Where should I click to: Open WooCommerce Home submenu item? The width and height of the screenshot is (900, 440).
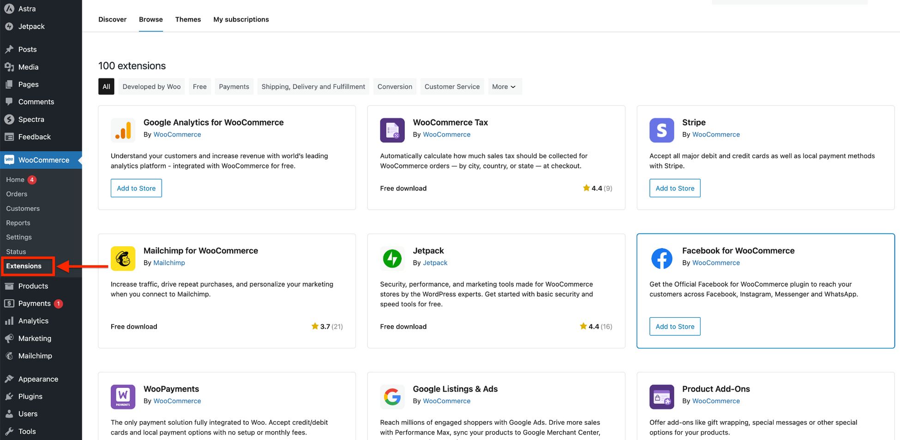(15, 180)
